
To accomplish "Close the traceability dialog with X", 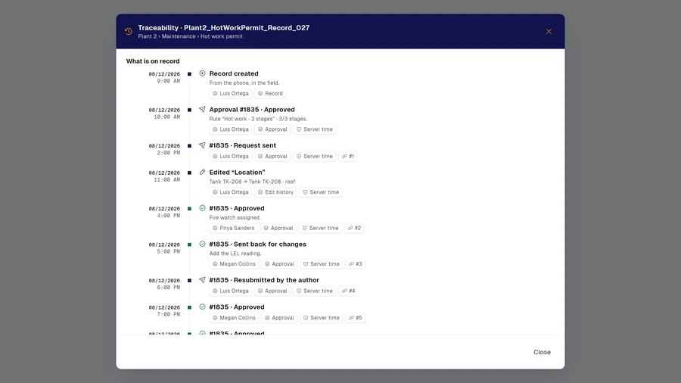I will click(x=549, y=31).
